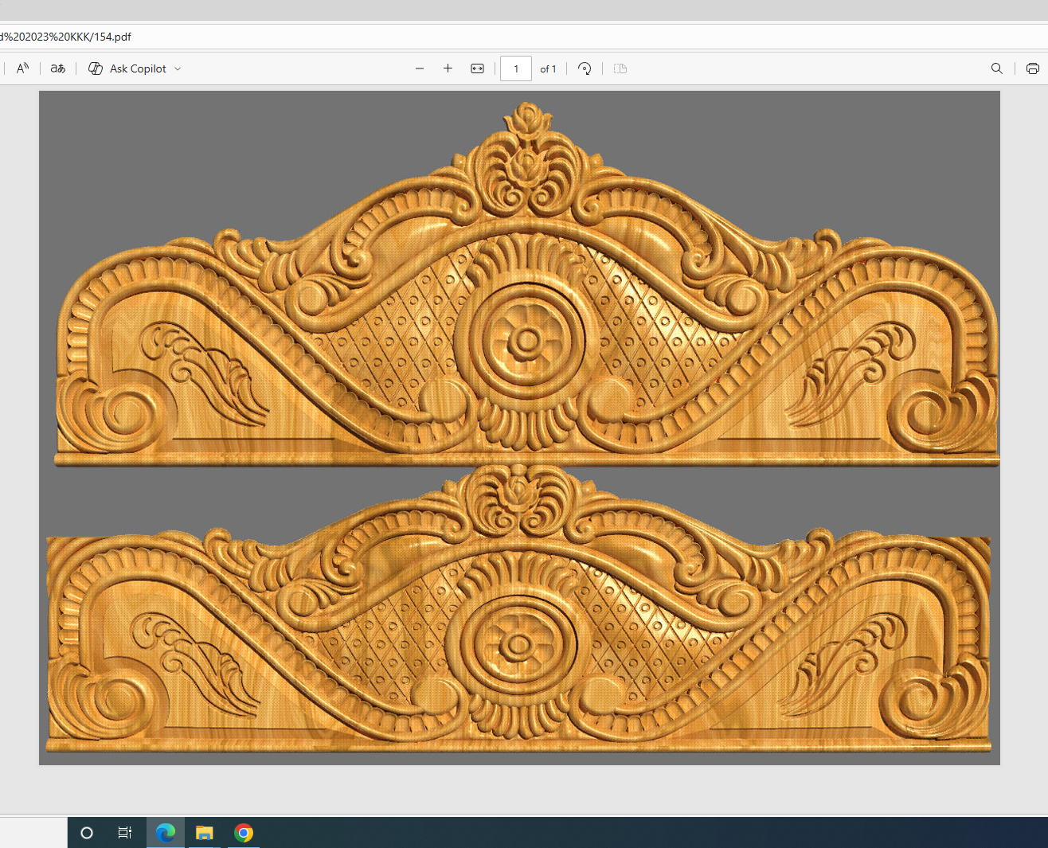The height and width of the screenshot is (848, 1048).
Task: Toggle the Page view icon
Action: tap(620, 68)
